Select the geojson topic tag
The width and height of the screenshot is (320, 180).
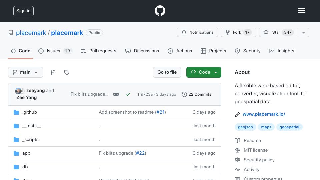[x=245, y=127]
